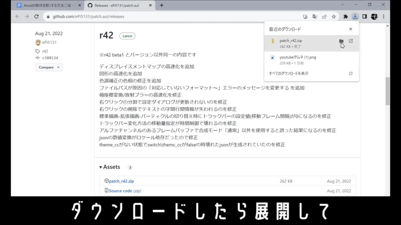Click the r42 tag link in sidebar
The width and height of the screenshot is (401, 225).
pyautogui.click(x=45, y=51)
